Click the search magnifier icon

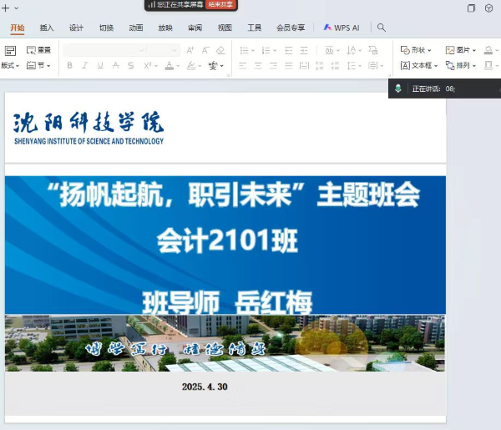[382, 28]
